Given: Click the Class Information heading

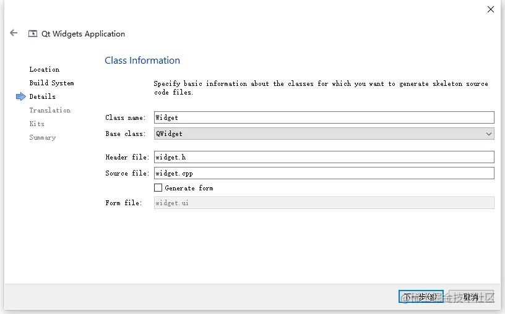Looking at the screenshot, I should click(142, 61).
